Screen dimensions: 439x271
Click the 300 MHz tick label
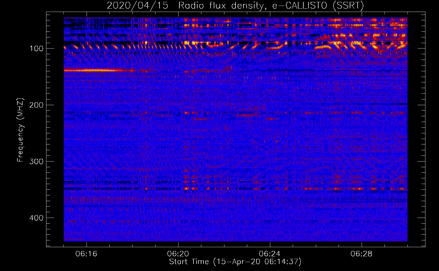(x=36, y=162)
